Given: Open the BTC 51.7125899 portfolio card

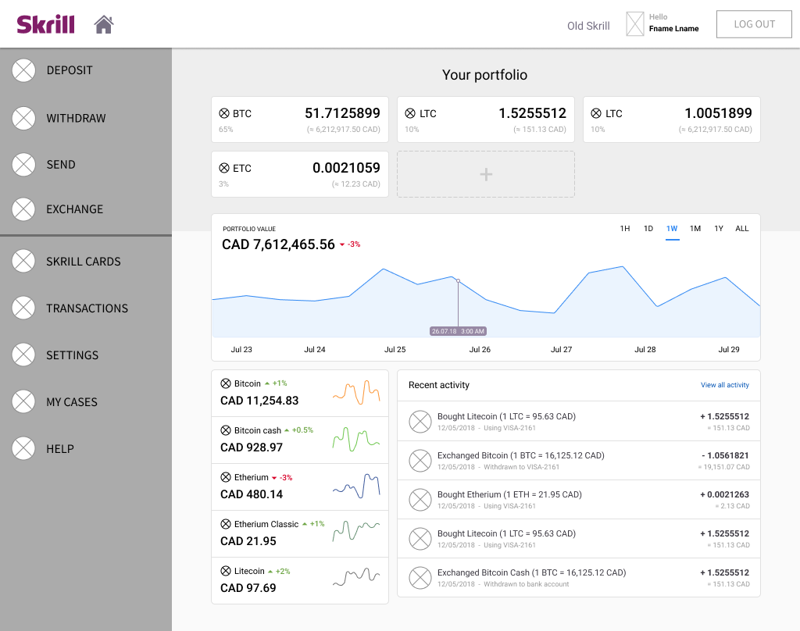Looking at the screenshot, I should coord(300,119).
